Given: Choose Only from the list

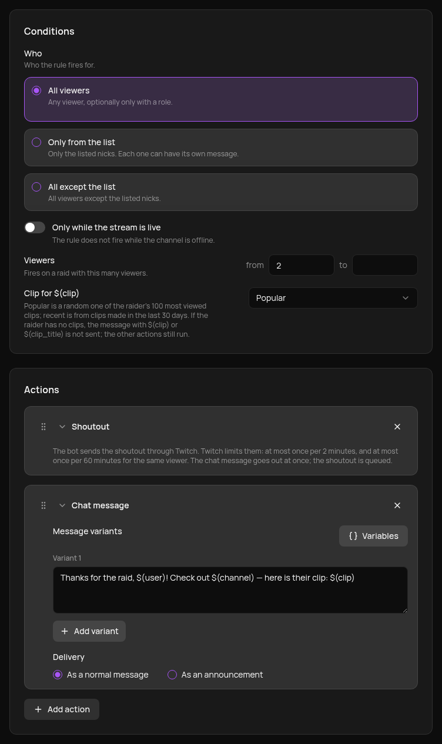Looking at the screenshot, I should 221,148.
